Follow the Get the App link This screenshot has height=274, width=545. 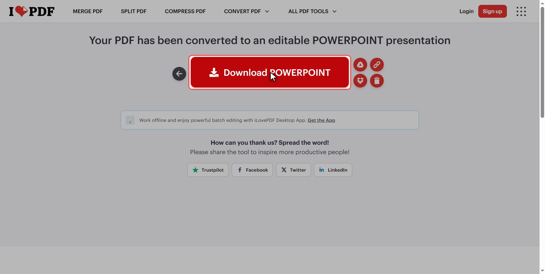click(321, 120)
